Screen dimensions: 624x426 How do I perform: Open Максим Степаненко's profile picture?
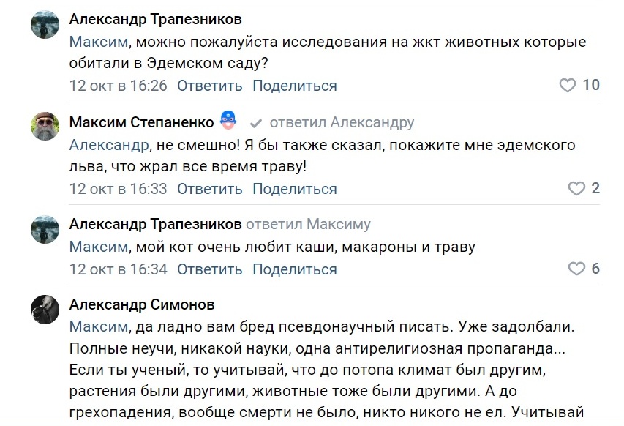[x=45, y=127]
